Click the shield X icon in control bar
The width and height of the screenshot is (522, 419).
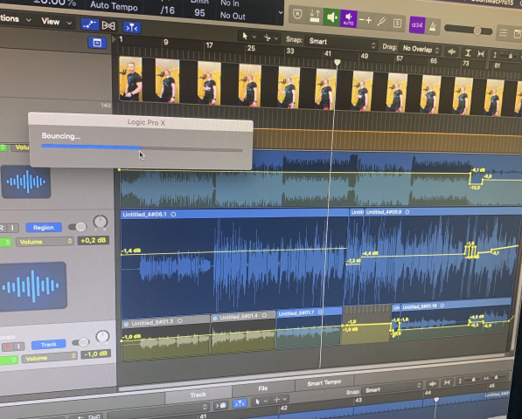(297, 15)
